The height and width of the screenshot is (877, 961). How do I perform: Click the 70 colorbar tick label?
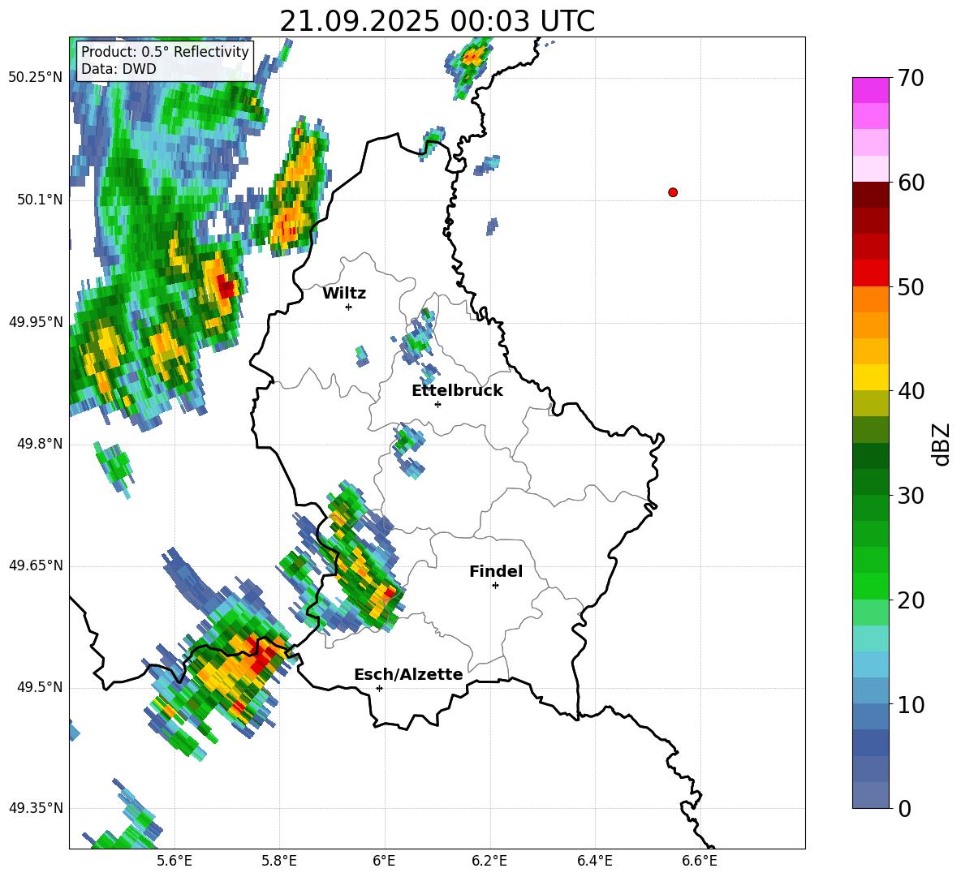pyautogui.click(x=911, y=79)
